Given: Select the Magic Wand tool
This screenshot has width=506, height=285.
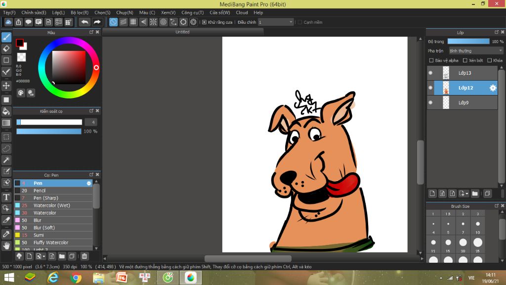Looking at the screenshot, I should click(x=6, y=160).
